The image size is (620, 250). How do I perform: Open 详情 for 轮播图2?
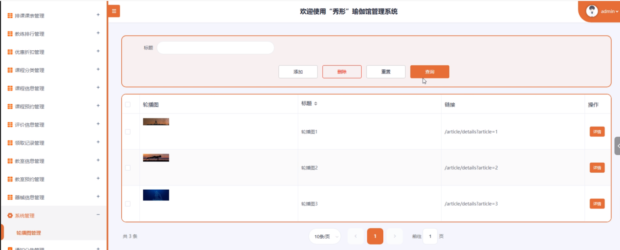(597, 168)
